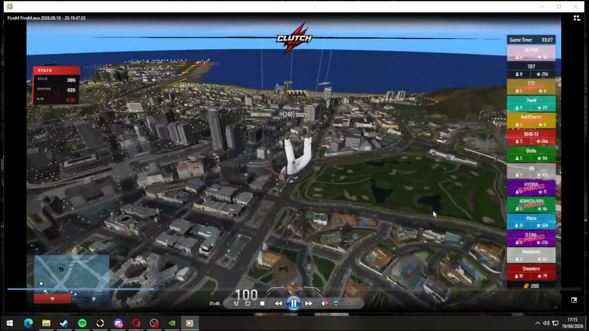Image resolution: width=589 pixels, height=331 pixels.
Task: Open the taskbar clock and calendar
Action: click(572, 323)
